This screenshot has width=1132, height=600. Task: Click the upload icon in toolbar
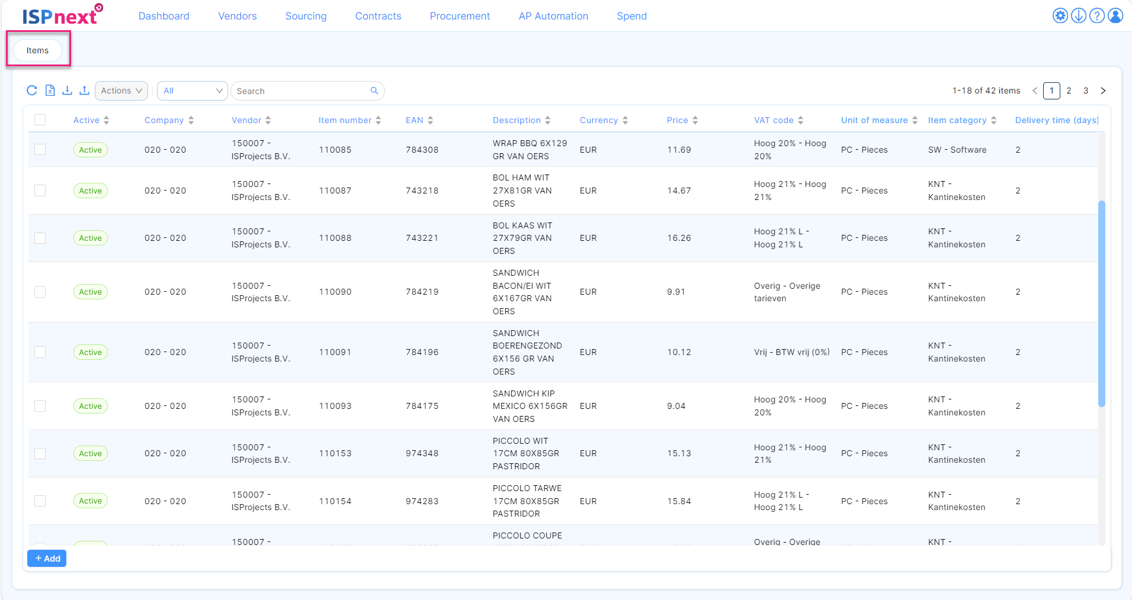pyautogui.click(x=85, y=91)
